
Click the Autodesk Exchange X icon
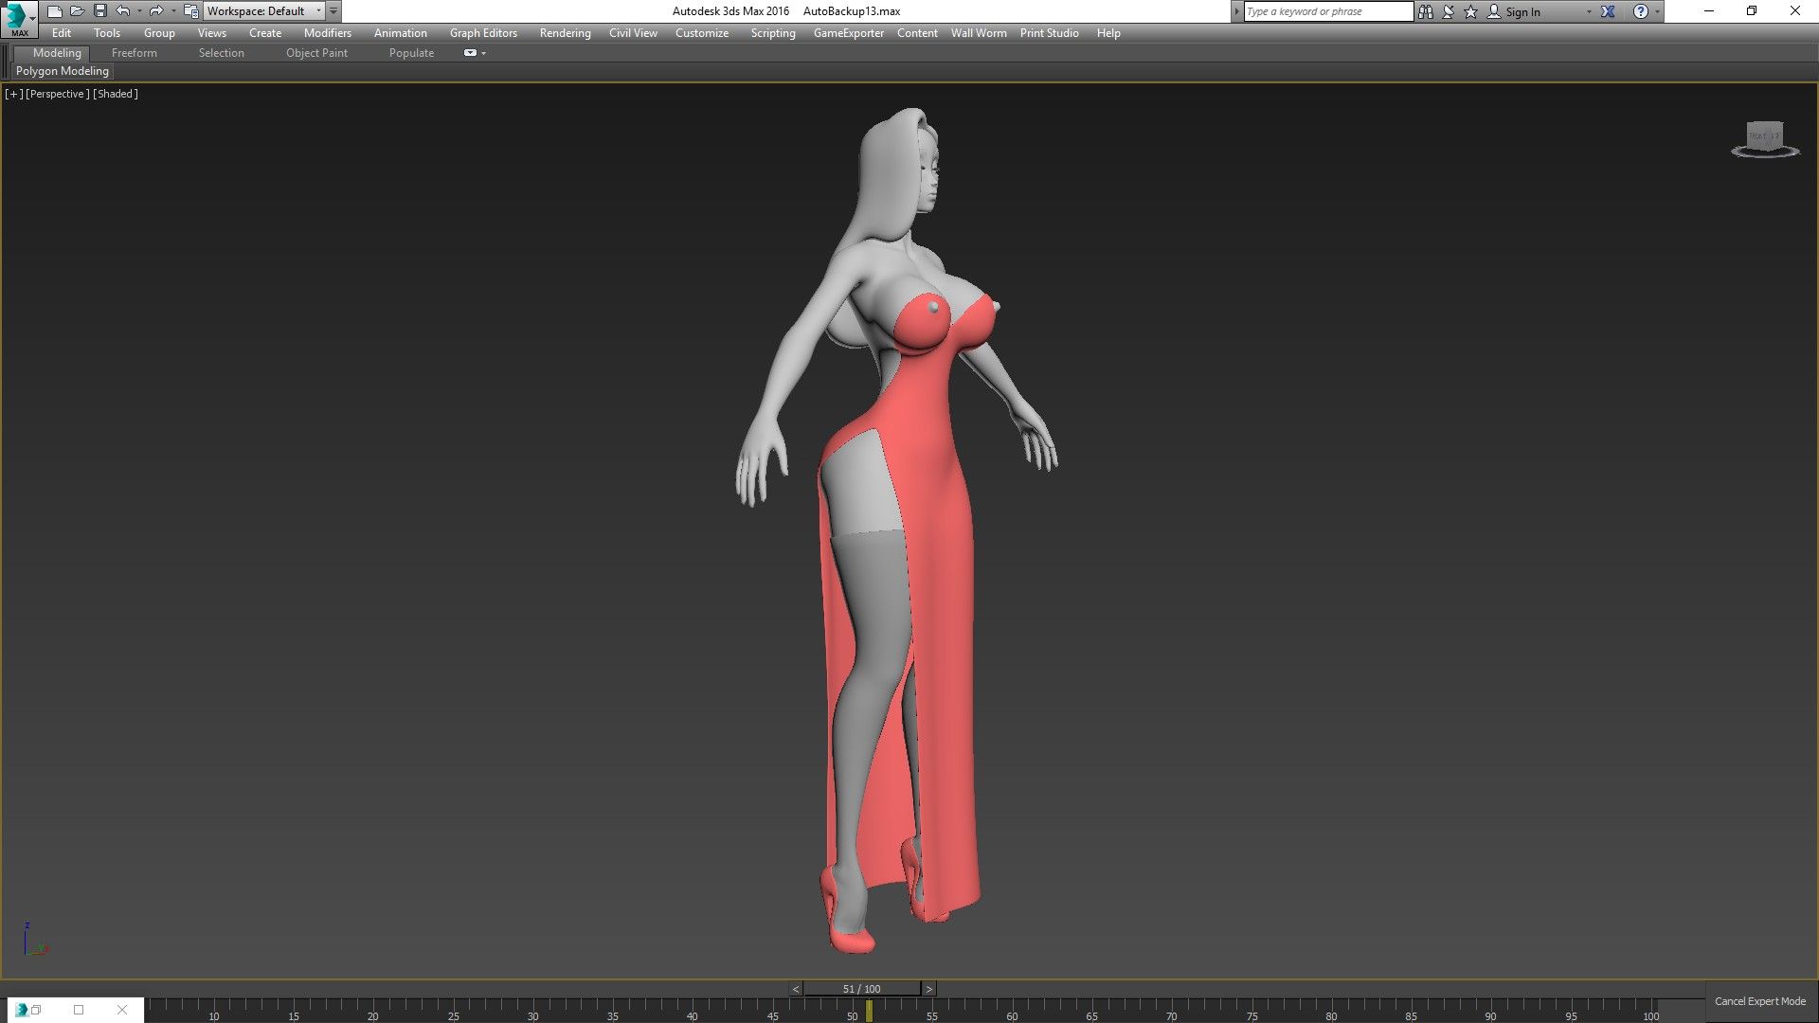[x=1608, y=11]
